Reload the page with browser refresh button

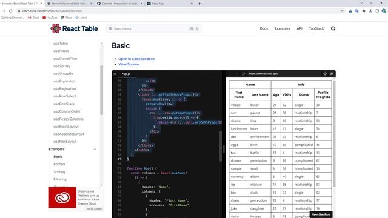(x=11, y=11)
